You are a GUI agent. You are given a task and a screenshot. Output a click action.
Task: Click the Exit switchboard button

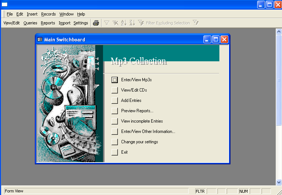click(115, 152)
